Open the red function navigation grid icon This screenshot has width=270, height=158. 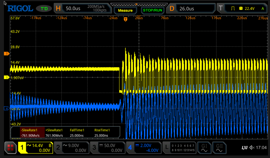click(10, 148)
